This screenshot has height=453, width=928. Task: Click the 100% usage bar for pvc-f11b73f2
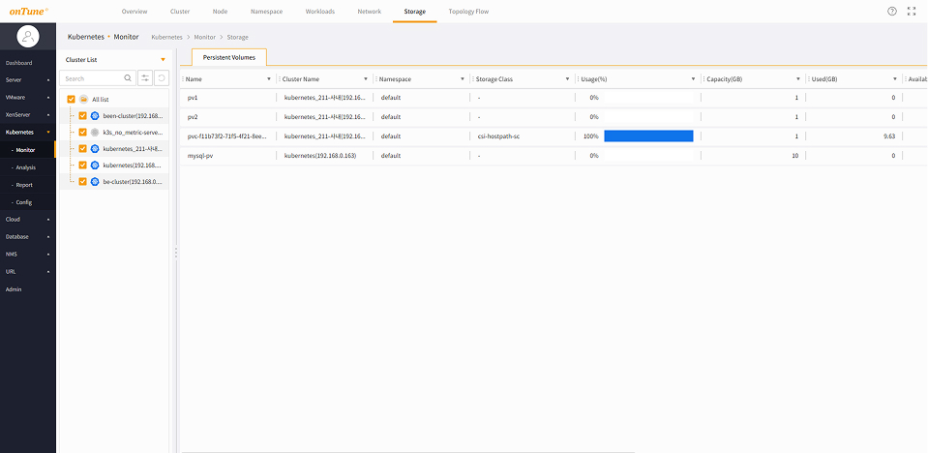pyautogui.click(x=648, y=136)
